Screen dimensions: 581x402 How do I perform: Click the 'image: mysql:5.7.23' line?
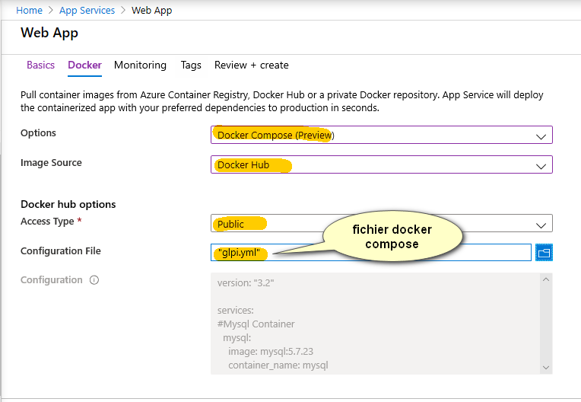pos(271,352)
